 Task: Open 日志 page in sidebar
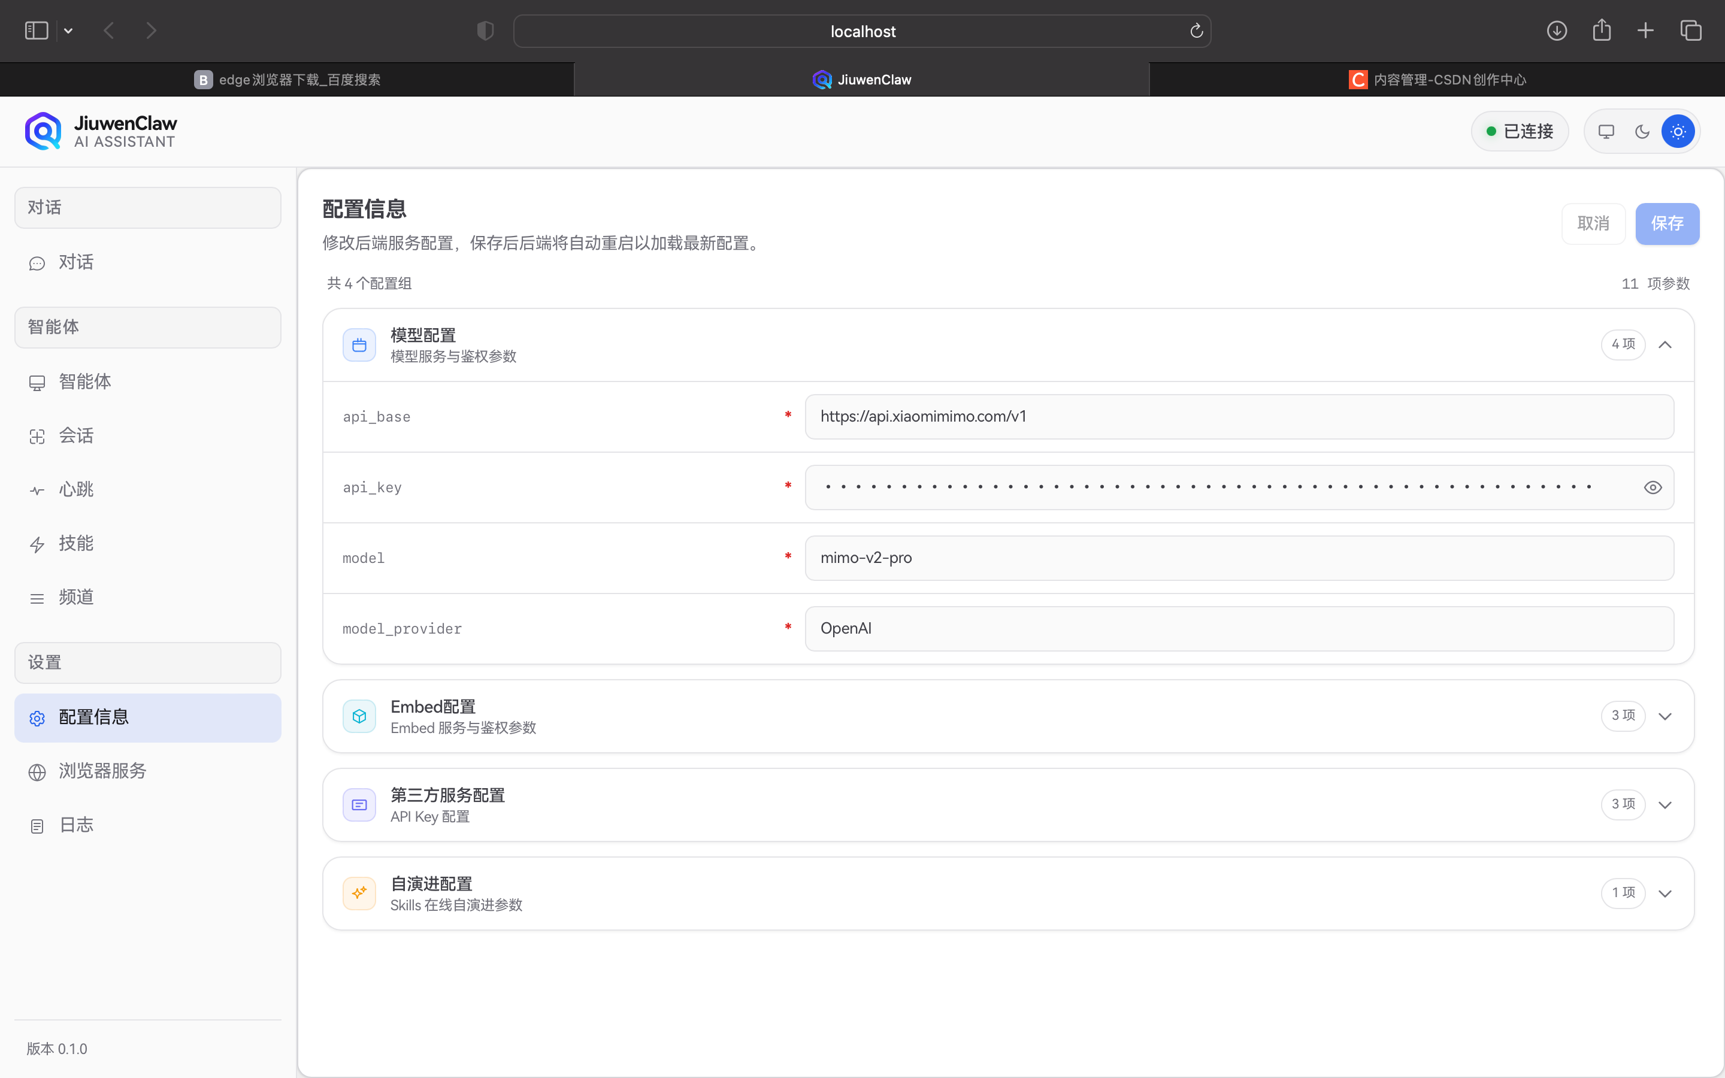coord(75,826)
